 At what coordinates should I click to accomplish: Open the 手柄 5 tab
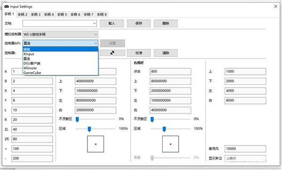pos(62,15)
